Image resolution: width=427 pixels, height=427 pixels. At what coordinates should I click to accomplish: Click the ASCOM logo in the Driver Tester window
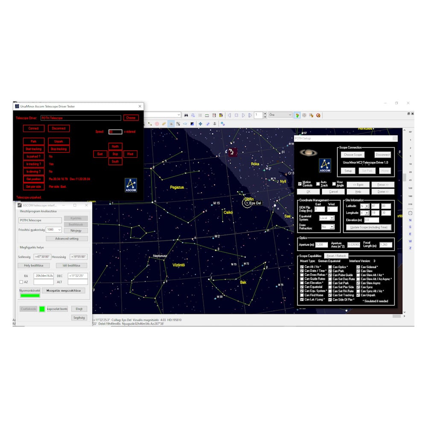(131, 185)
